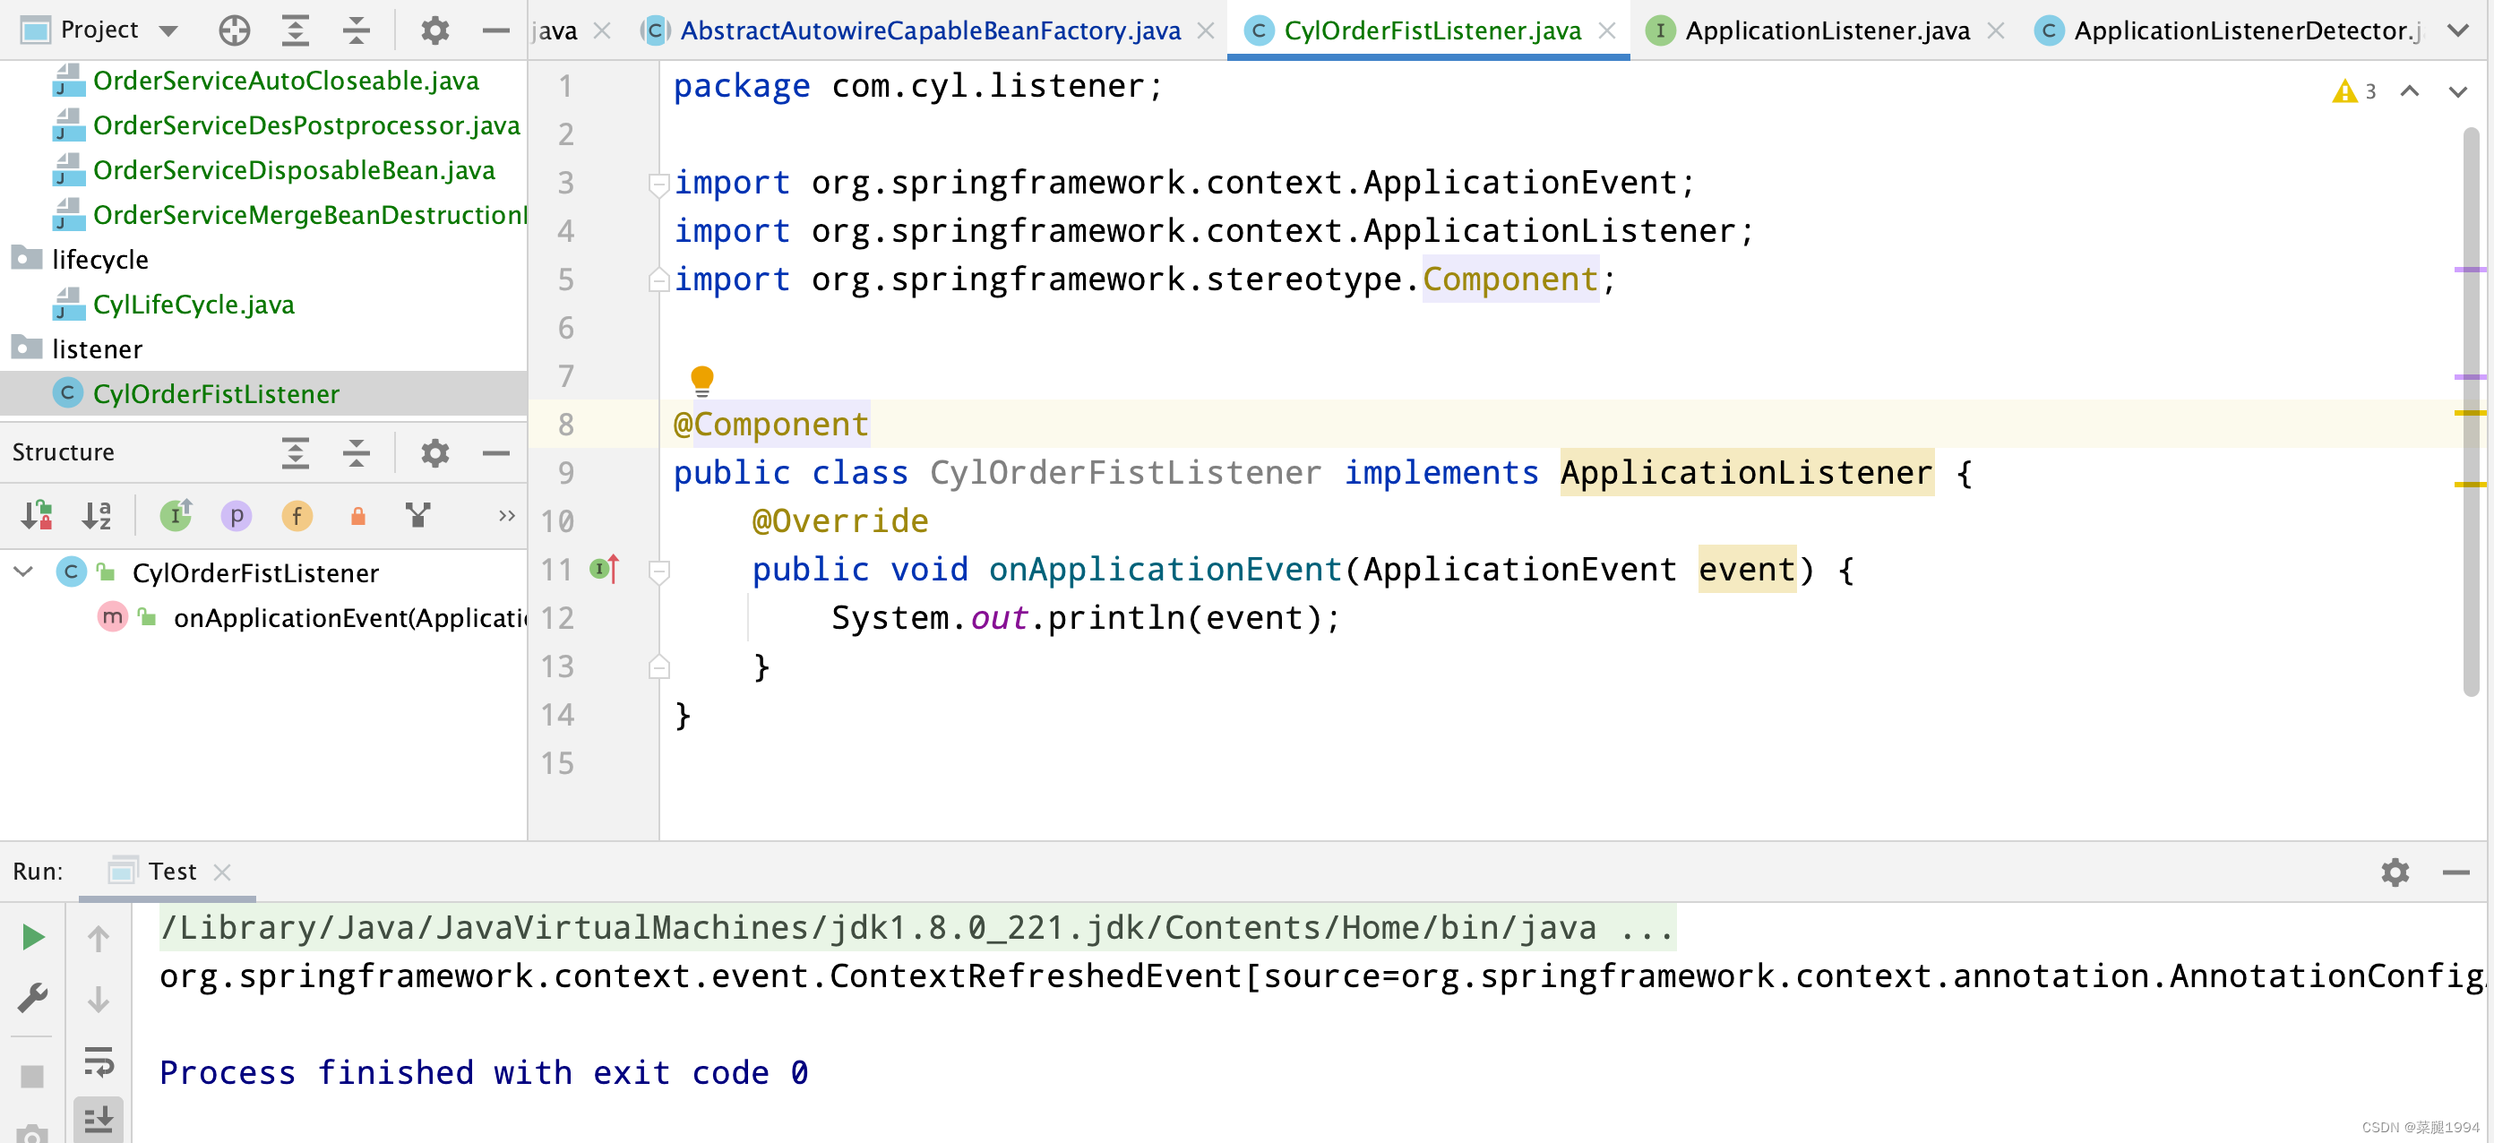Select the listener folder
This screenshot has height=1143, width=2494.
point(97,348)
